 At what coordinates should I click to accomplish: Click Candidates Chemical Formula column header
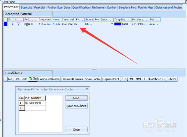click(72, 79)
